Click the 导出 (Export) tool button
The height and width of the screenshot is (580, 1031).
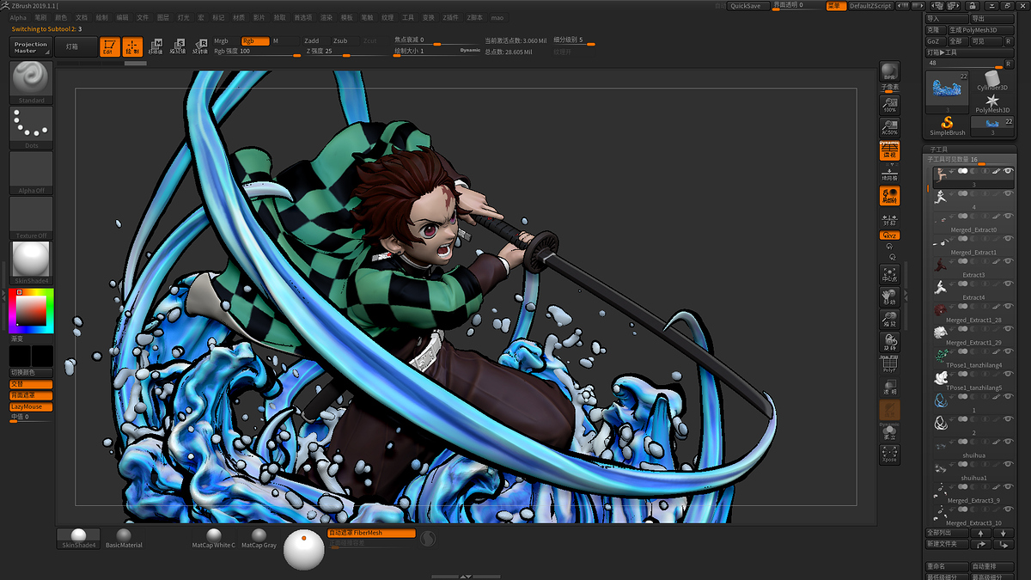(x=991, y=18)
